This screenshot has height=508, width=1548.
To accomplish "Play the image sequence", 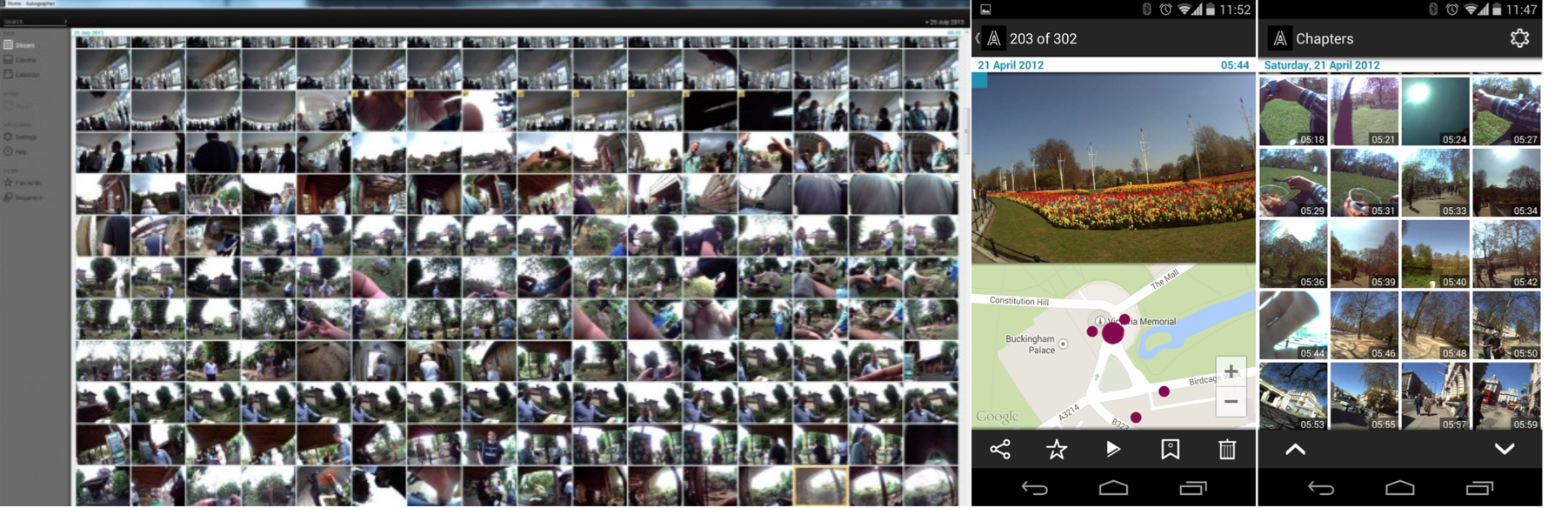I will [1113, 450].
